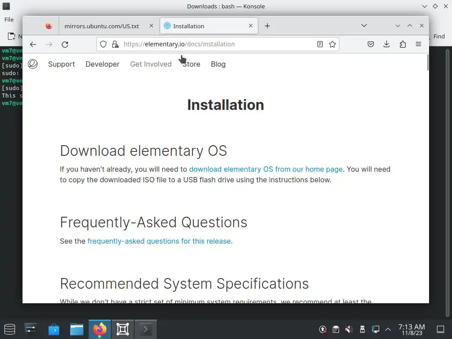
Task: Switch to Konsole terminal taskbar entry
Action: tap(146, 329)
